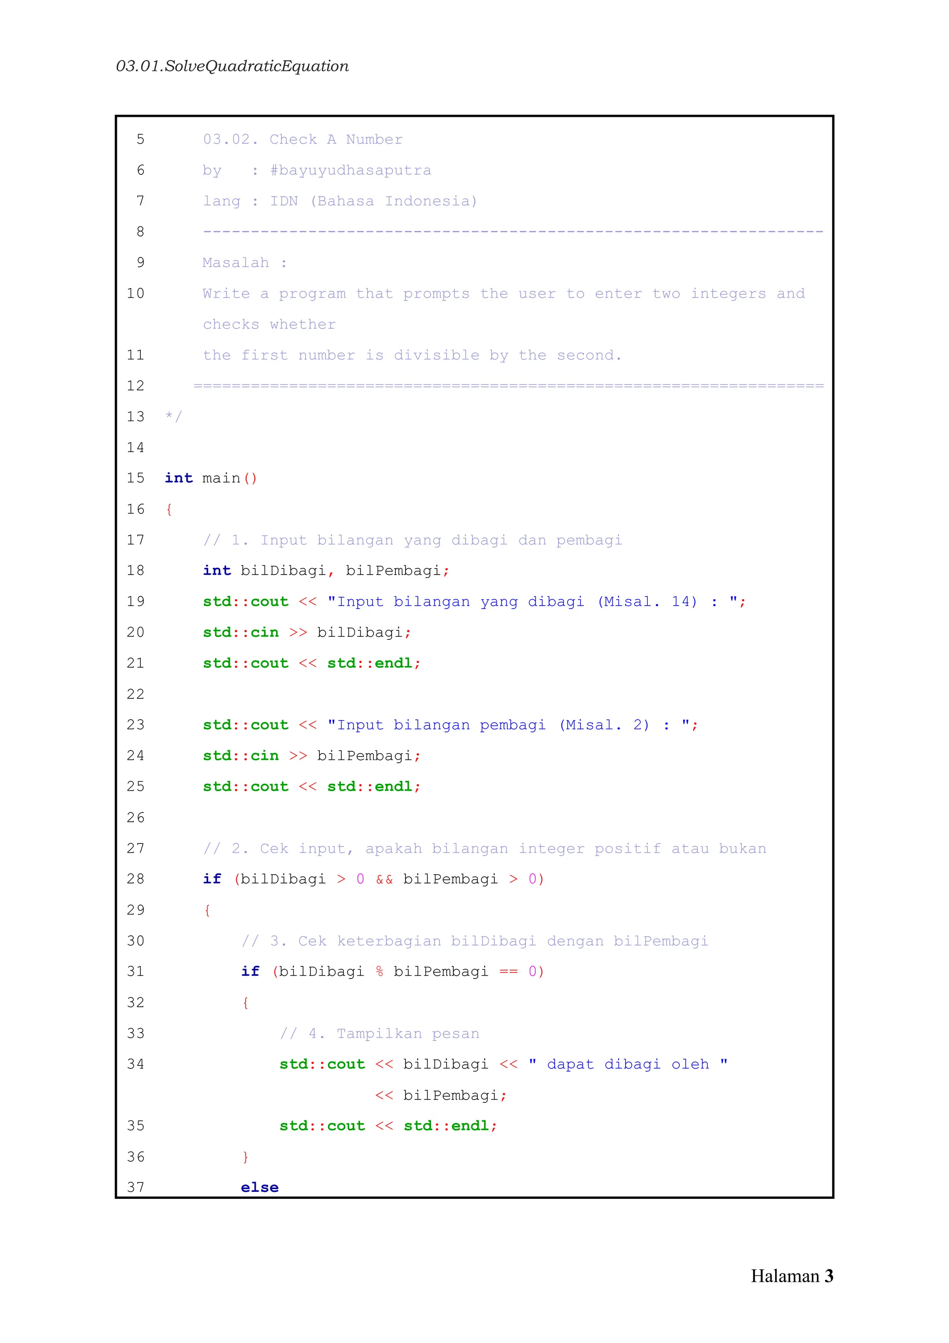Click 'std::cout << std::endl;' on line 21
Viewport: 949px width, 1343px height.
pos(312,663)
